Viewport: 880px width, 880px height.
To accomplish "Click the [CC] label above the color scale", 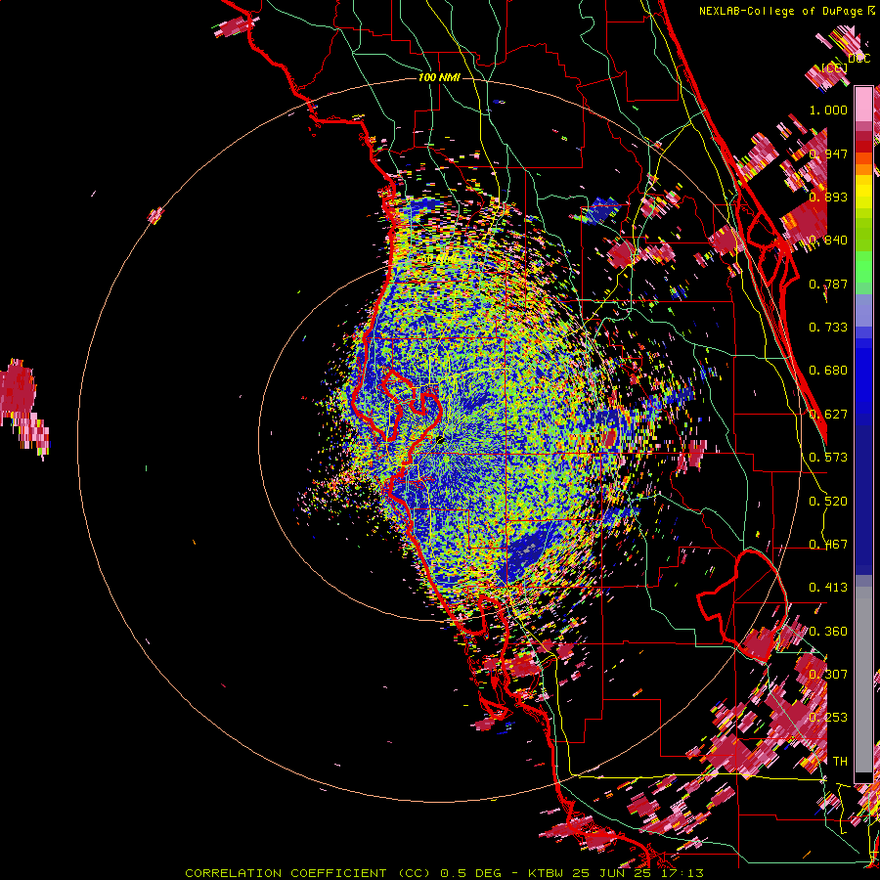I will click(x=834, y=67).
